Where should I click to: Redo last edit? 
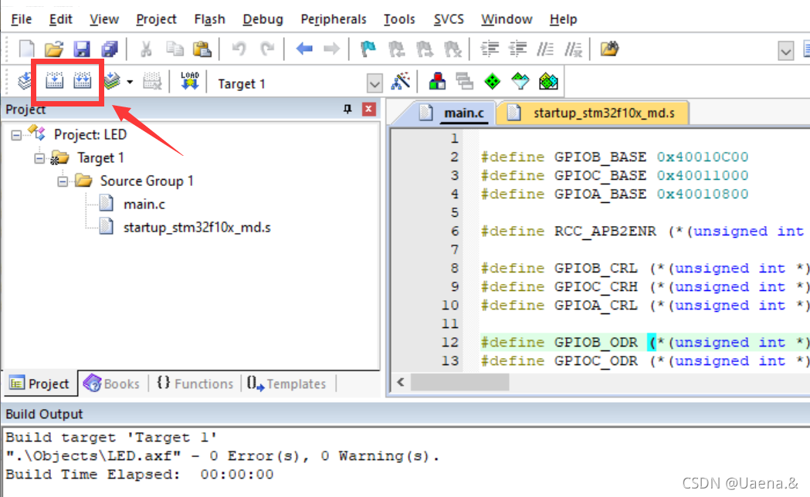[266, 49]
